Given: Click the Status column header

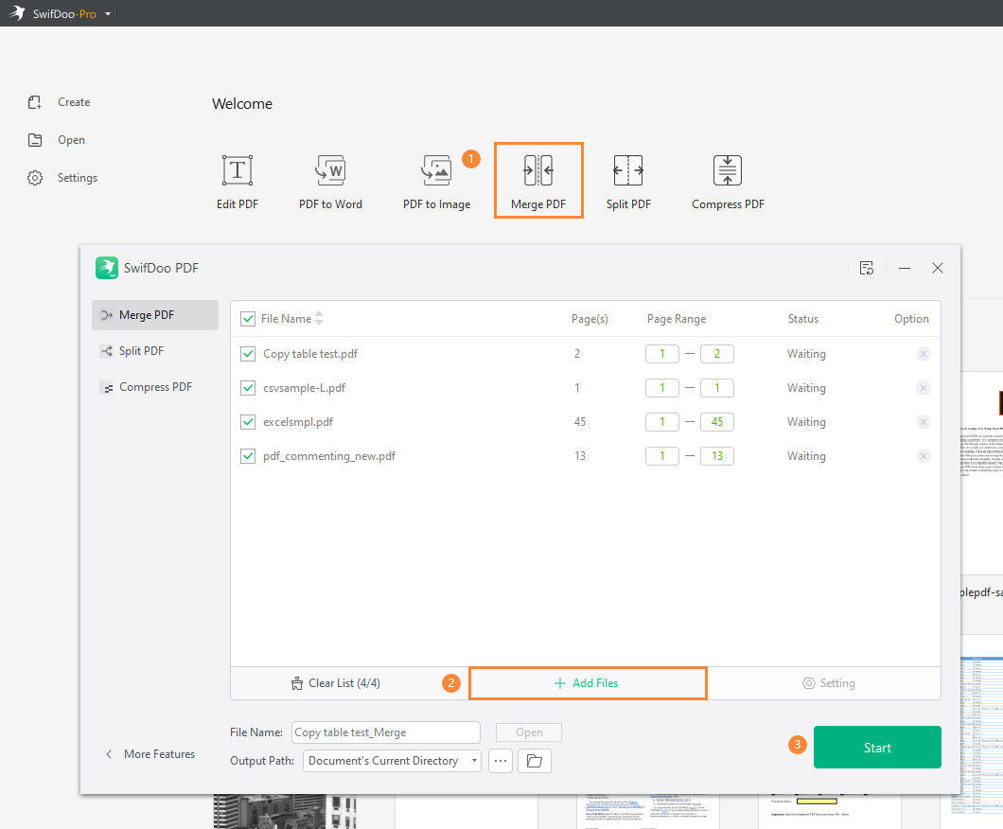Looking at the screenshot, I should point(802,319).
